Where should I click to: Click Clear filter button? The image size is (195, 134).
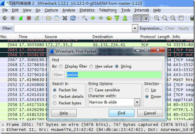tap(170, 28)
